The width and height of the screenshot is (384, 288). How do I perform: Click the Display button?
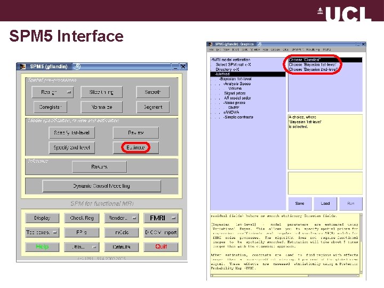coord(42,218)
